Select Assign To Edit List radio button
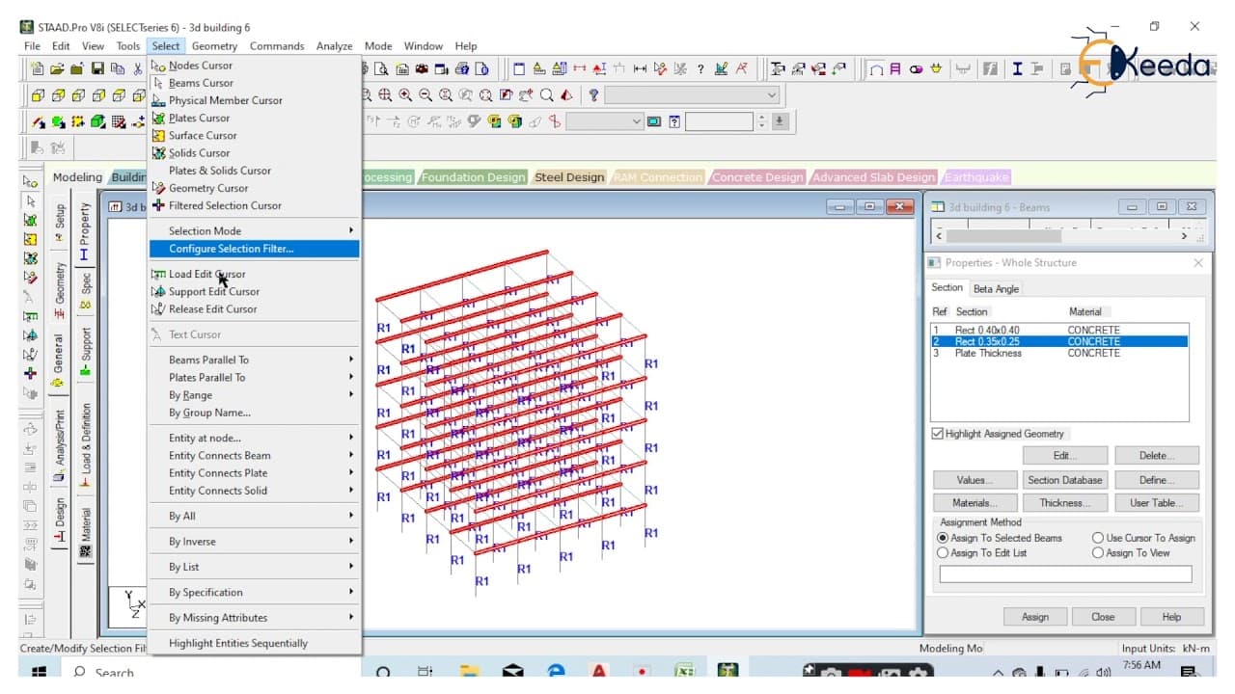 click(943, 553)
